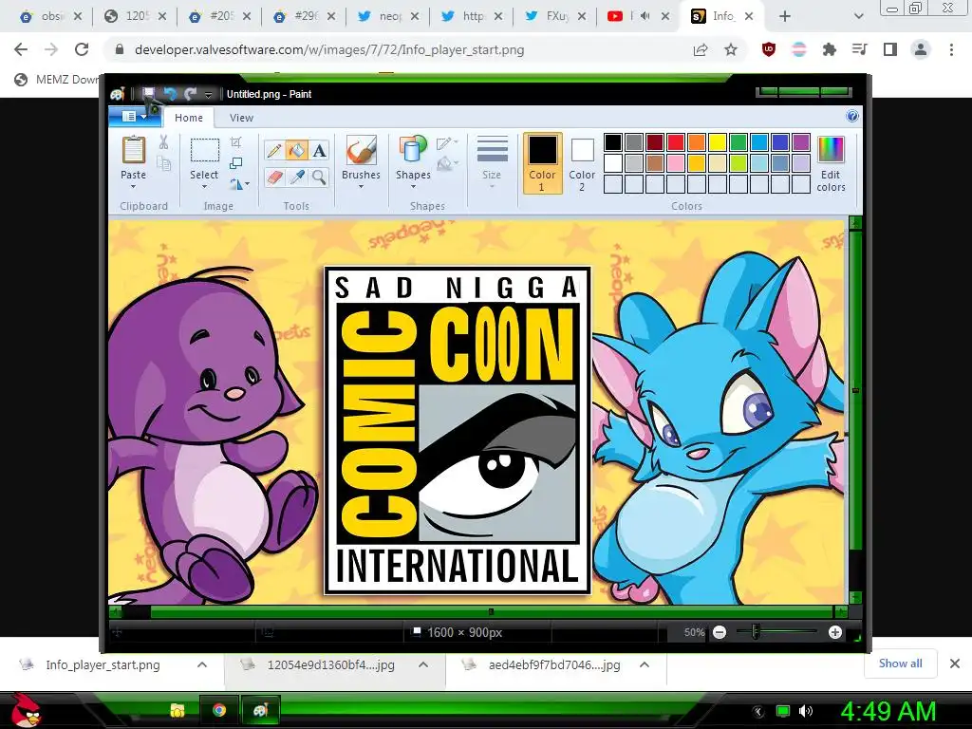This screenshot has width=972, height=729.
Task: Expand options for aed4ebf9f7bd7046 jpg download
Action: (645, 664)
